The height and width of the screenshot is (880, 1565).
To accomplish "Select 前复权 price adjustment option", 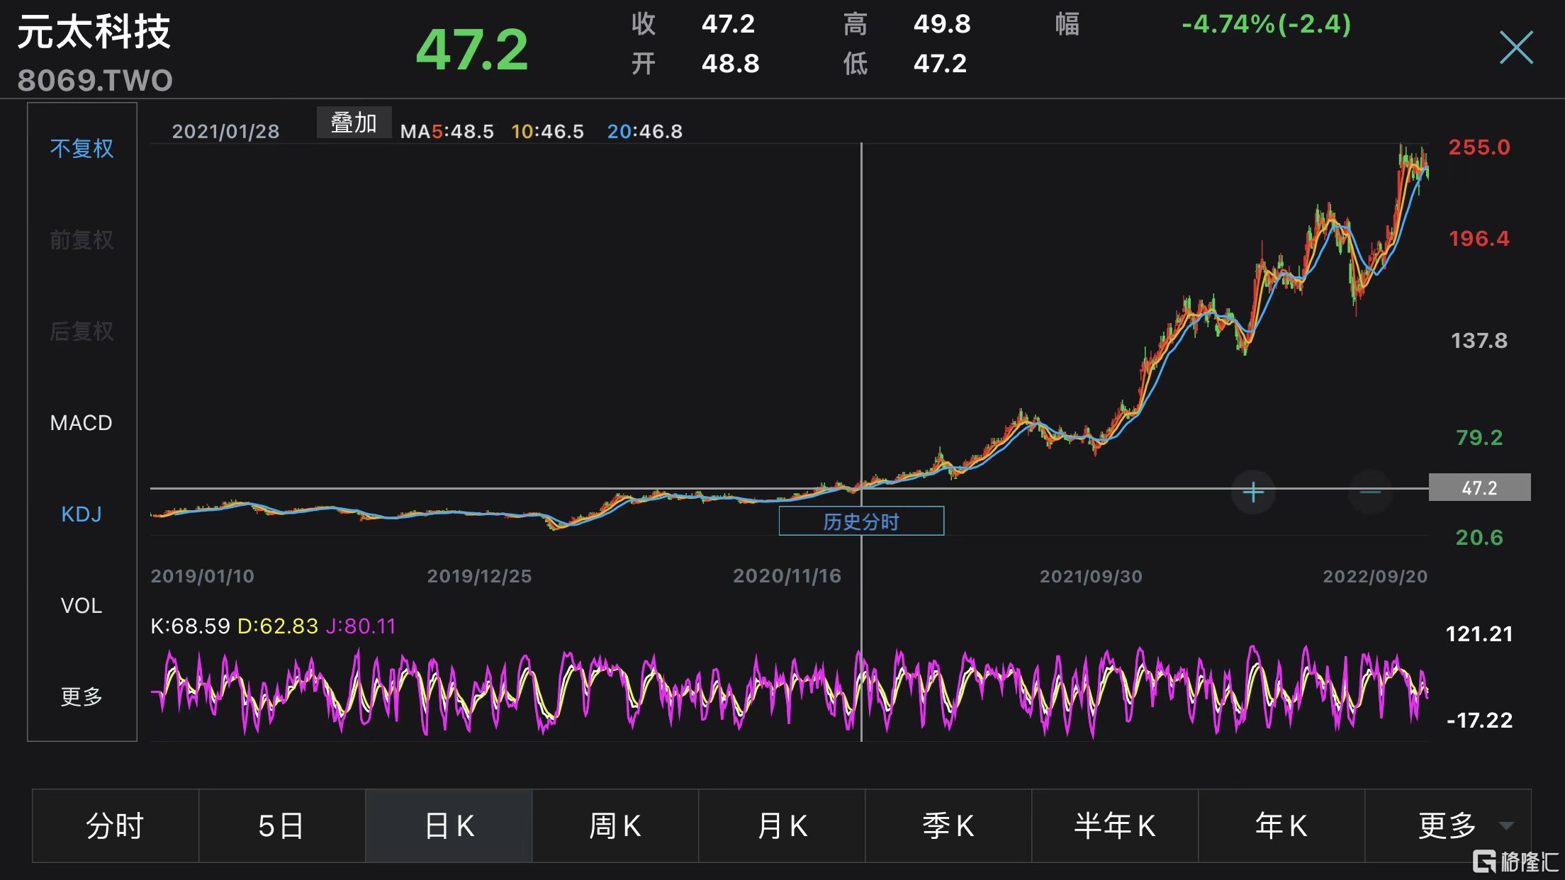I will click(x=82, y=239).
